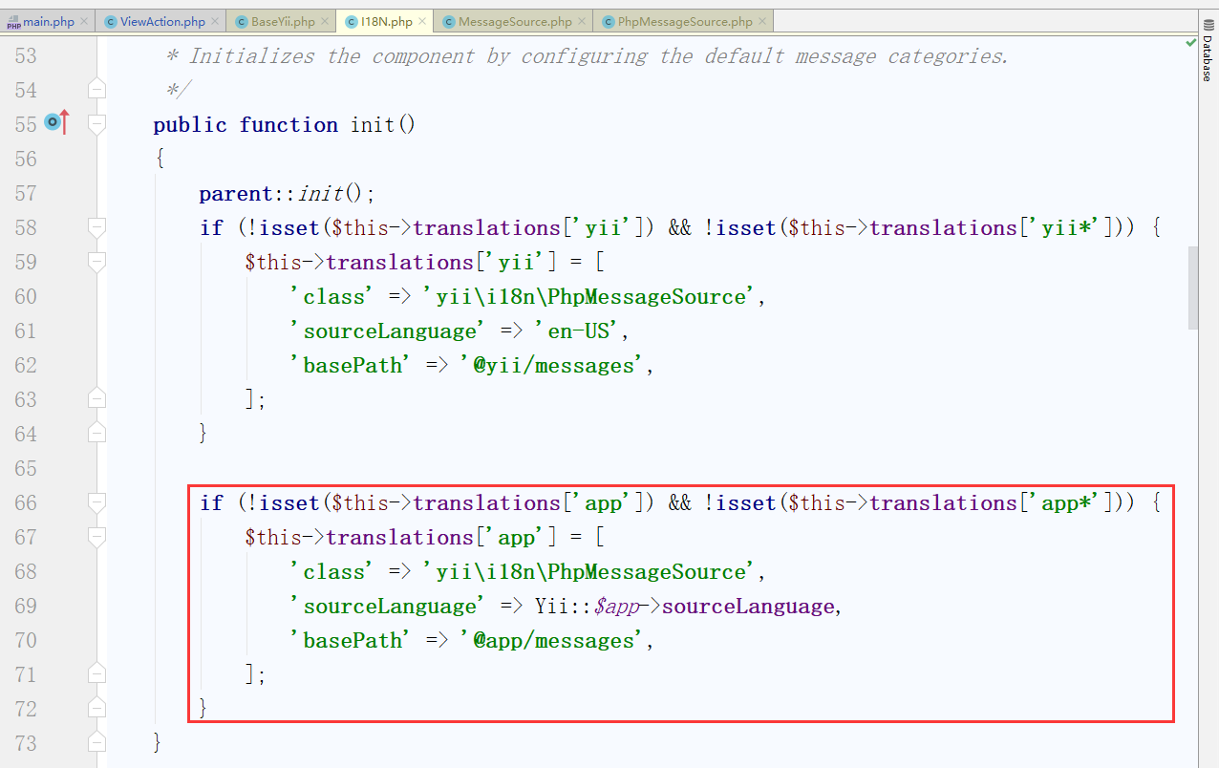The width and height of the screenshot is (1219, 768).
Task: Close the MessageSource.php tab
Action: pyautogui.click(x=582, y=22)
